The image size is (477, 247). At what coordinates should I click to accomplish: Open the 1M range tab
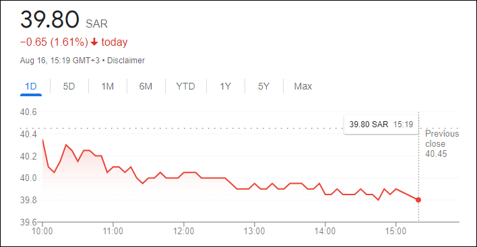(x=107, y=87)
